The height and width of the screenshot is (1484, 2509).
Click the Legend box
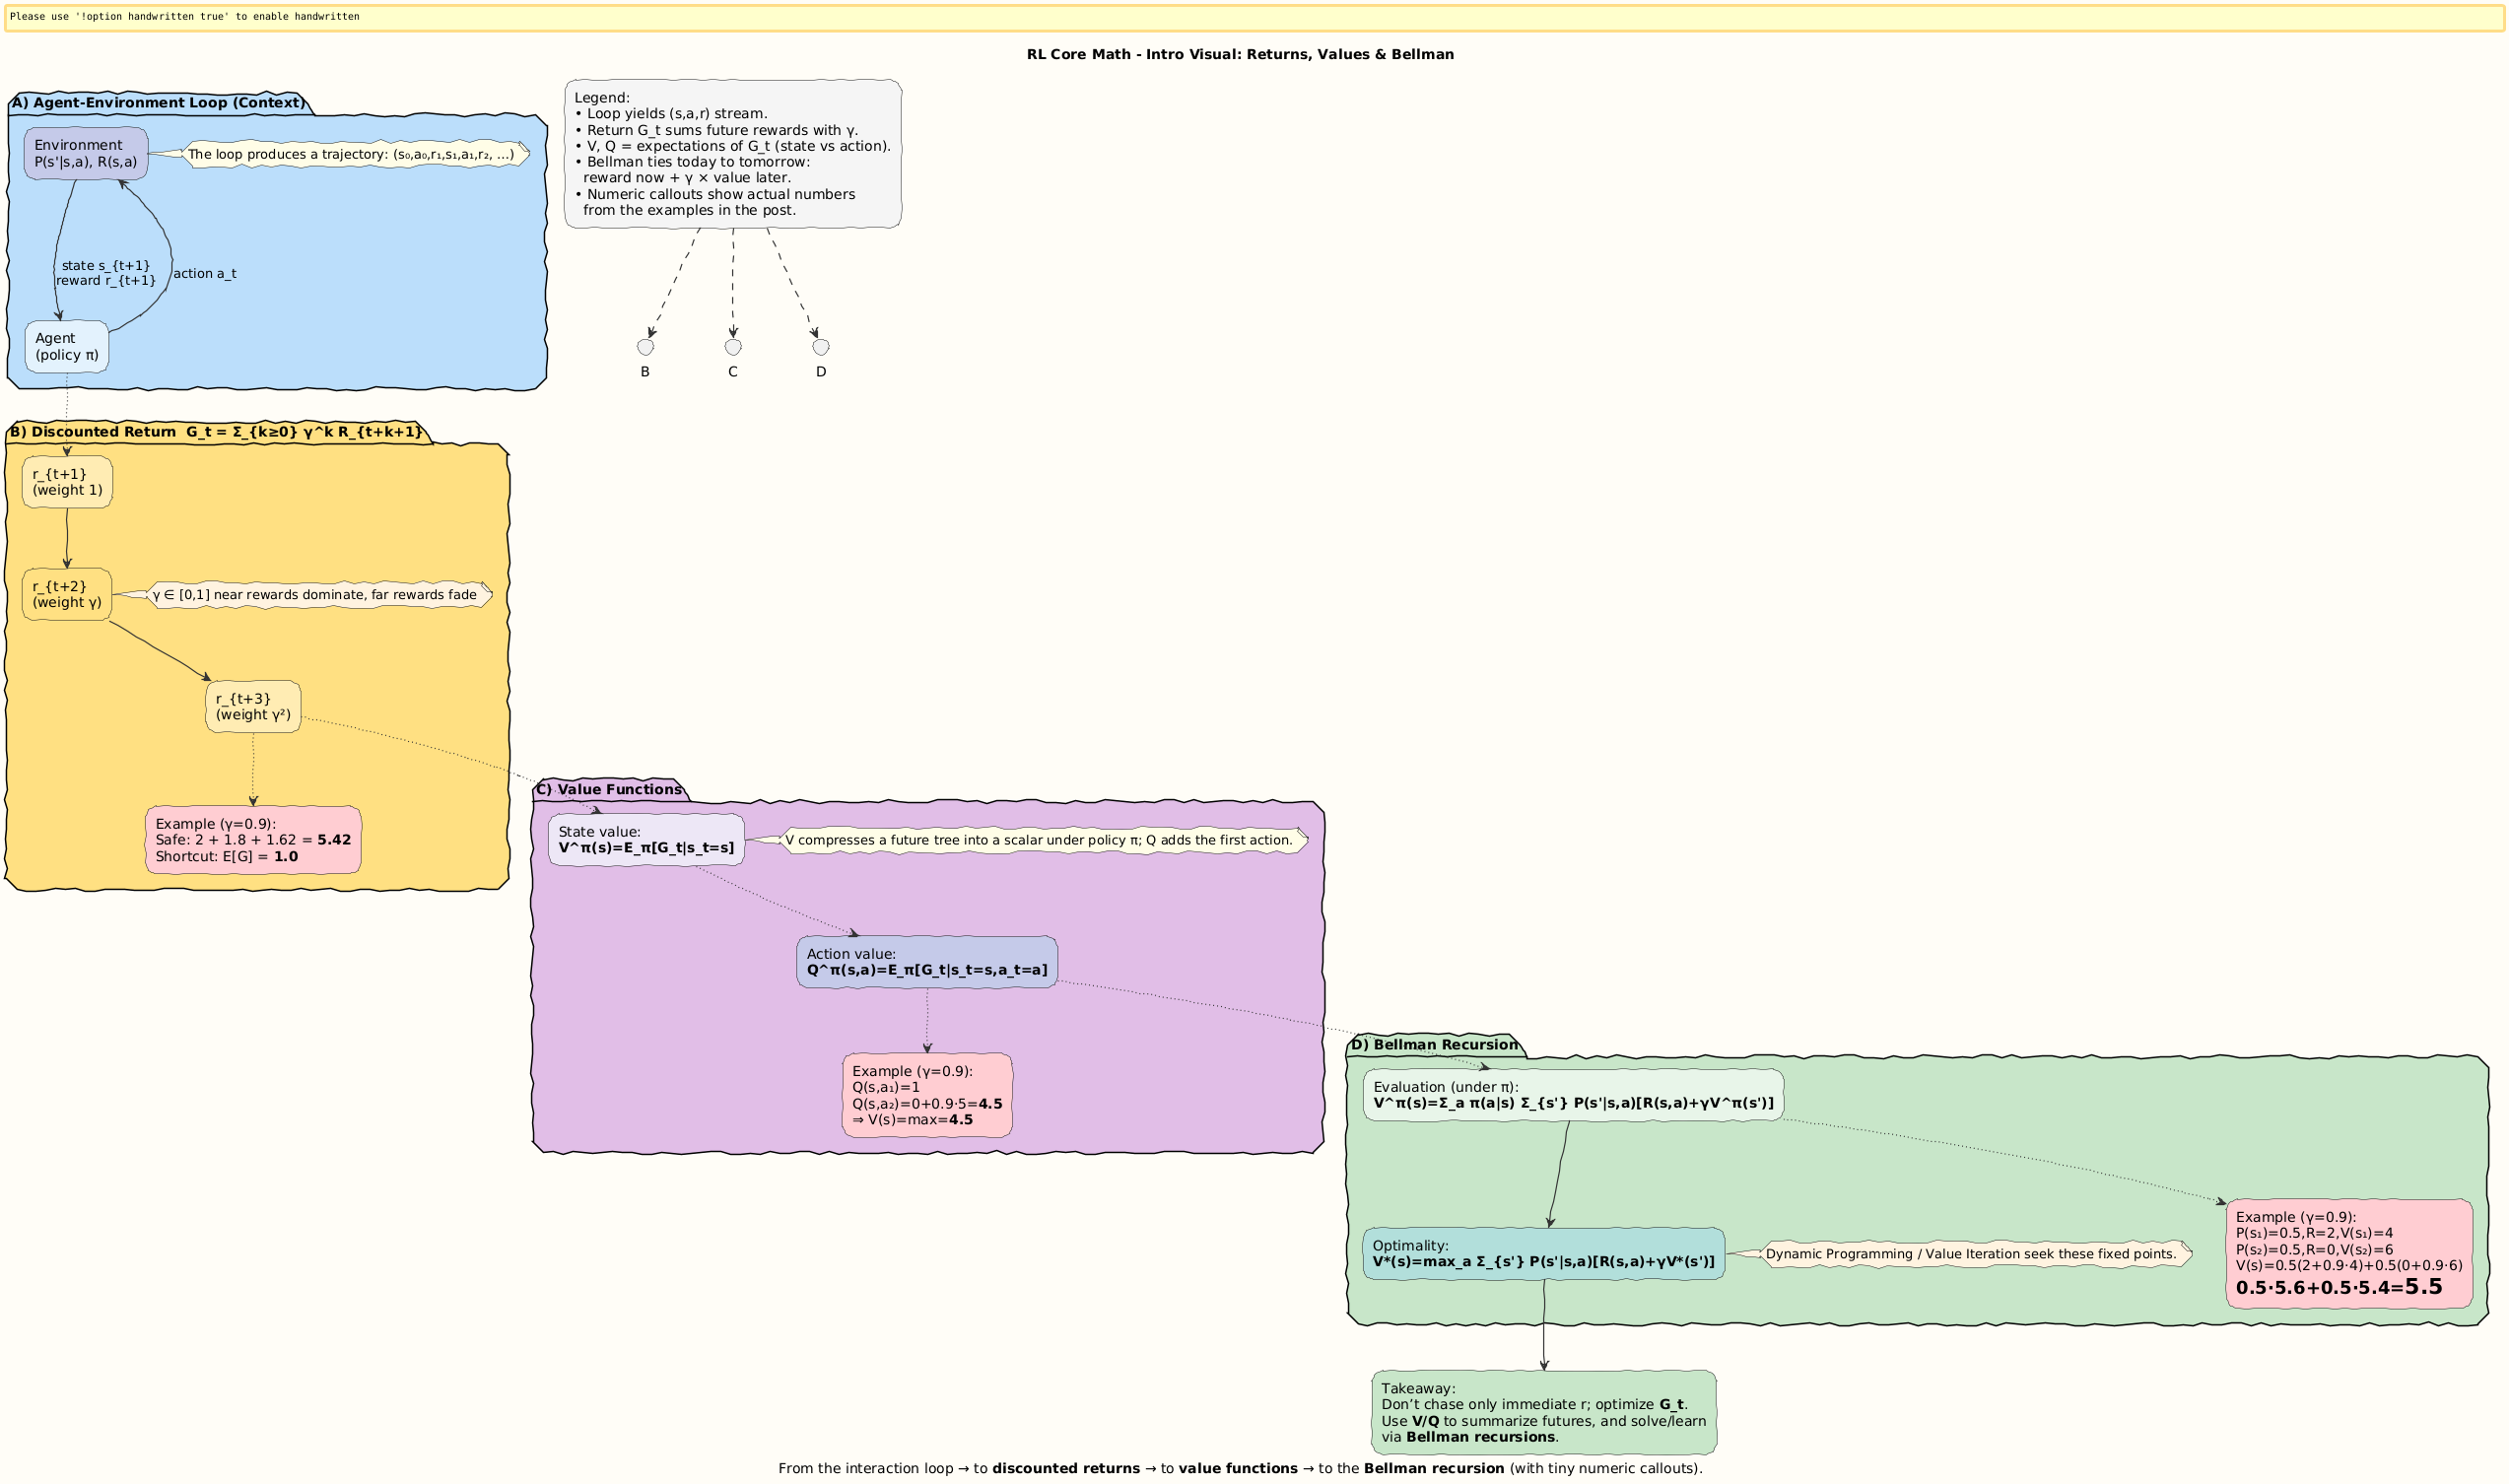733,154
